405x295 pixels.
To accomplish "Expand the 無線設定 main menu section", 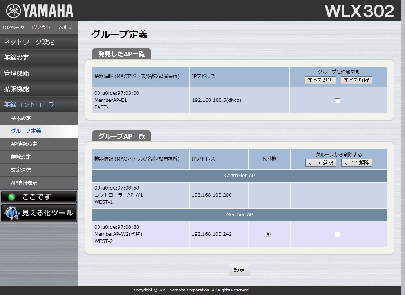I will (x=39, y=58).
